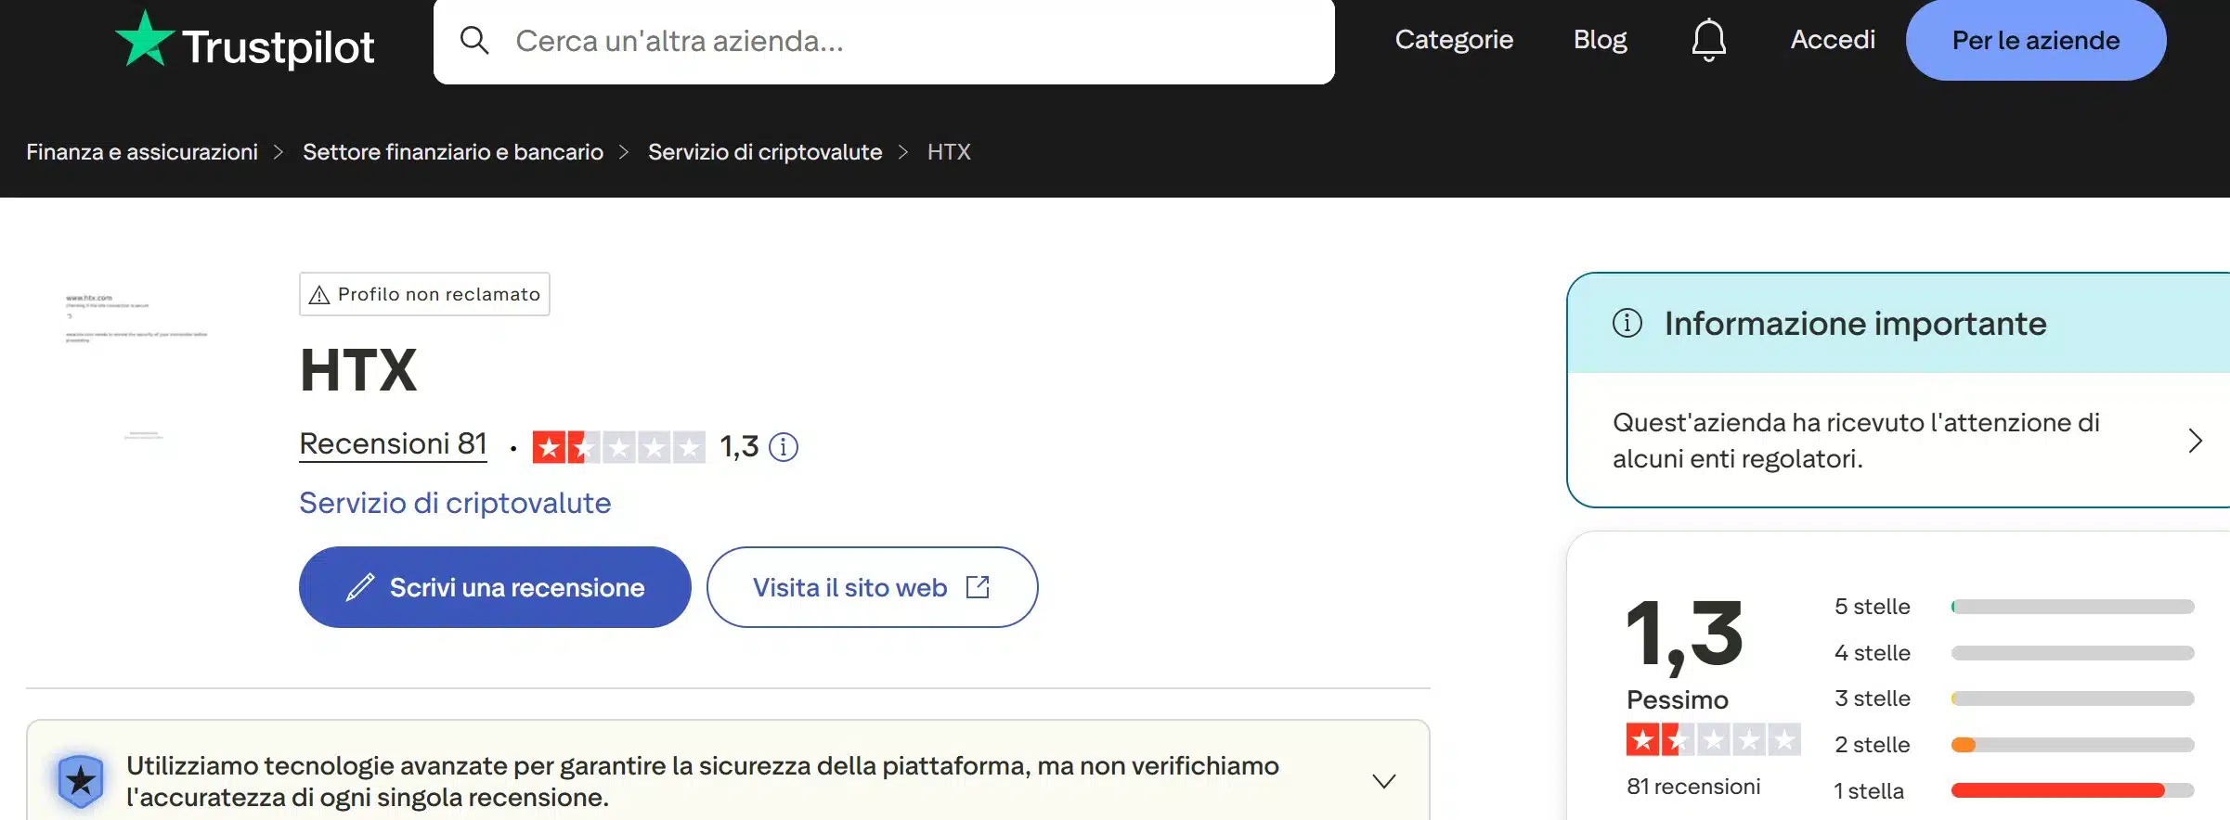Click the search magnifier icon
The height and width of the screenshot is (820, 2230).
[x=476, y=41]
